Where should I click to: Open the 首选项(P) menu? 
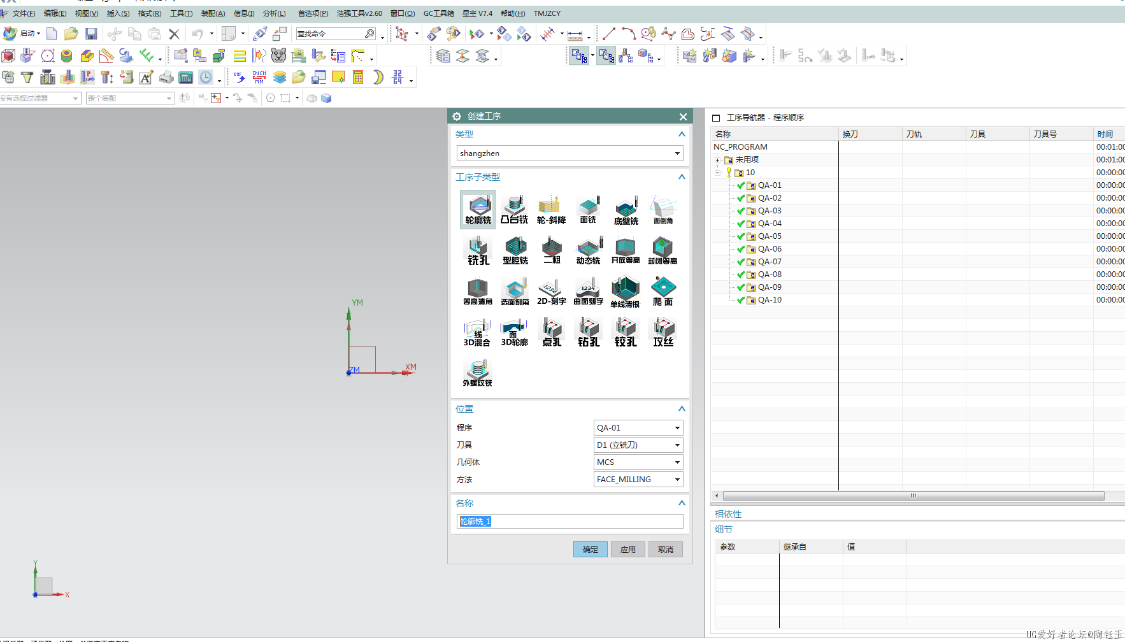point(313,13)
